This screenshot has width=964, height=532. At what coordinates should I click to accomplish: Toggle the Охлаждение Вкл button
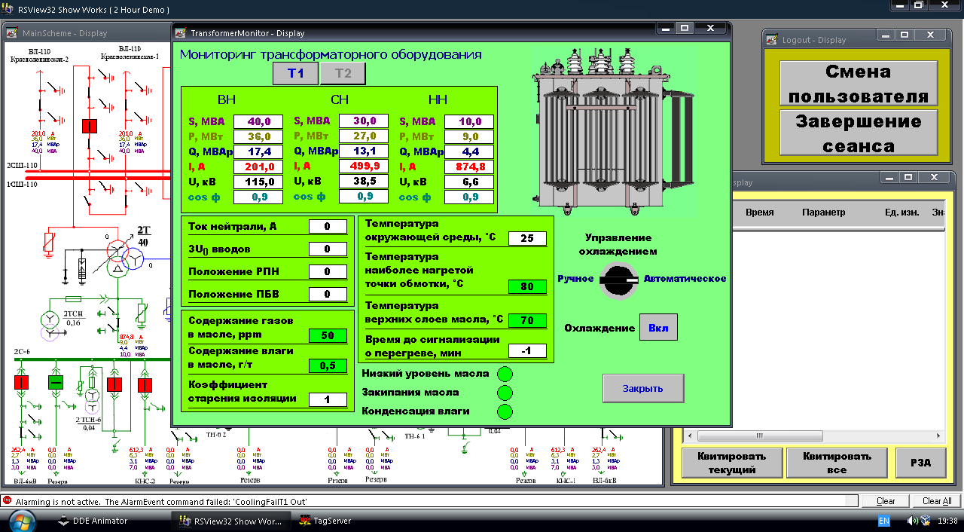[658, 329]
